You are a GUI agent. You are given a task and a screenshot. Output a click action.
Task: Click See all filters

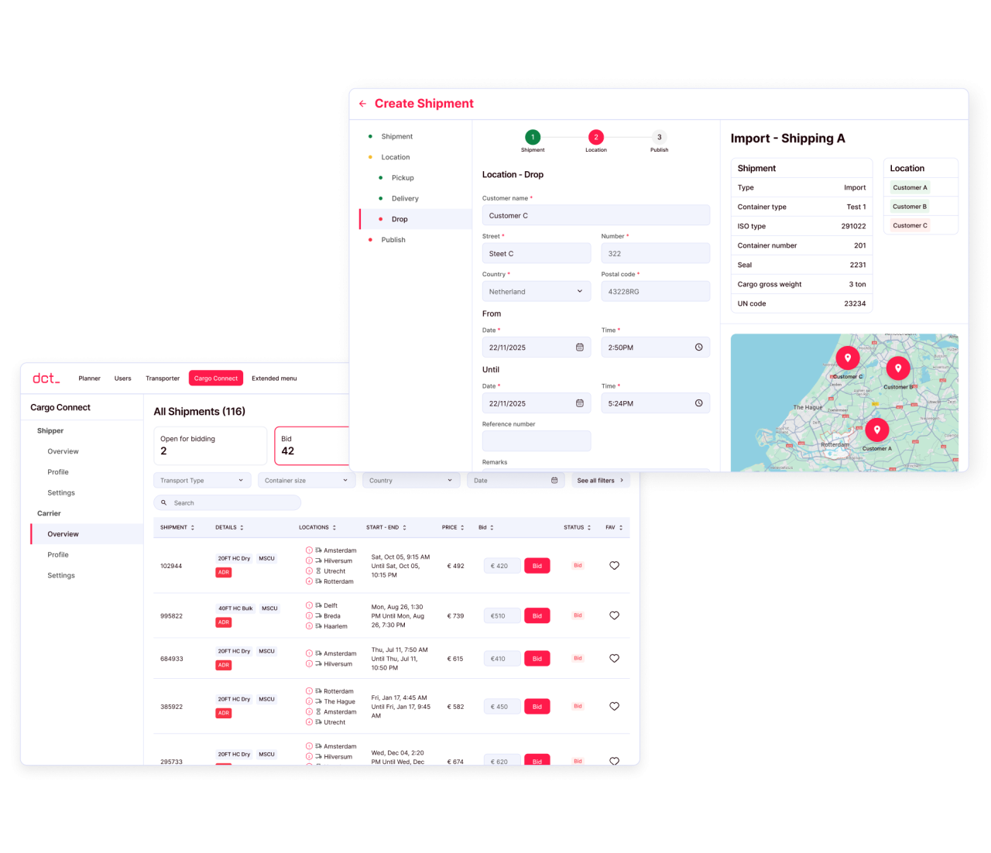(599, 481)
